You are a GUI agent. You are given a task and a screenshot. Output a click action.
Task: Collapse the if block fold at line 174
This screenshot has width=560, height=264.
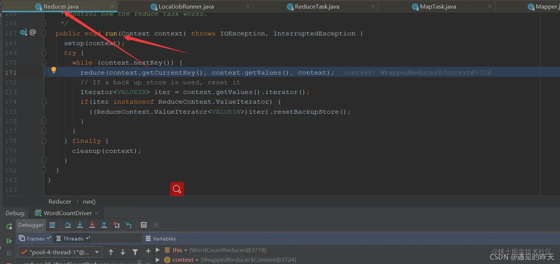[x=44, y=102]
